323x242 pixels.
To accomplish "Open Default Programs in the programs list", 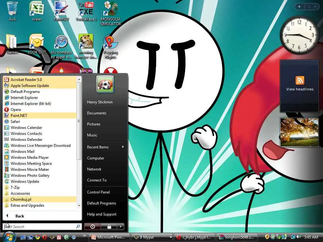I will [x=40, y=92].
